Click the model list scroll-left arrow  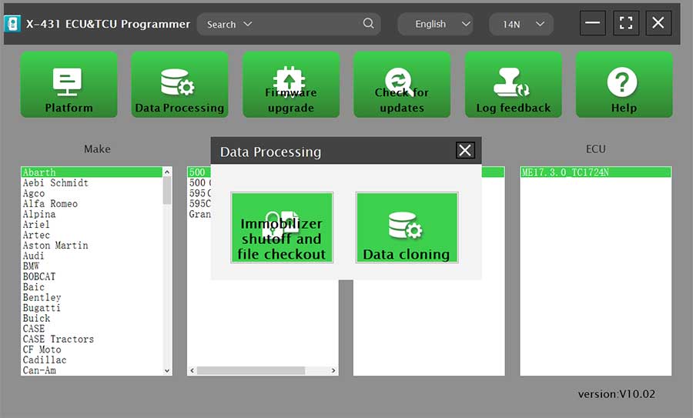(192, 370)
